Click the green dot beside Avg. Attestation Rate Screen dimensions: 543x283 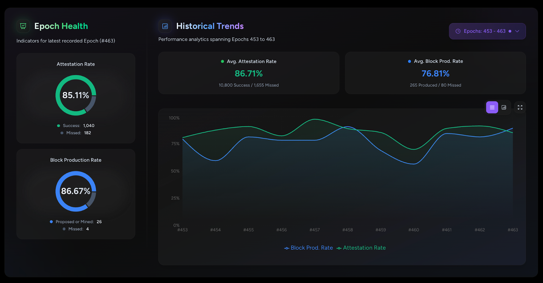(222, 61)
